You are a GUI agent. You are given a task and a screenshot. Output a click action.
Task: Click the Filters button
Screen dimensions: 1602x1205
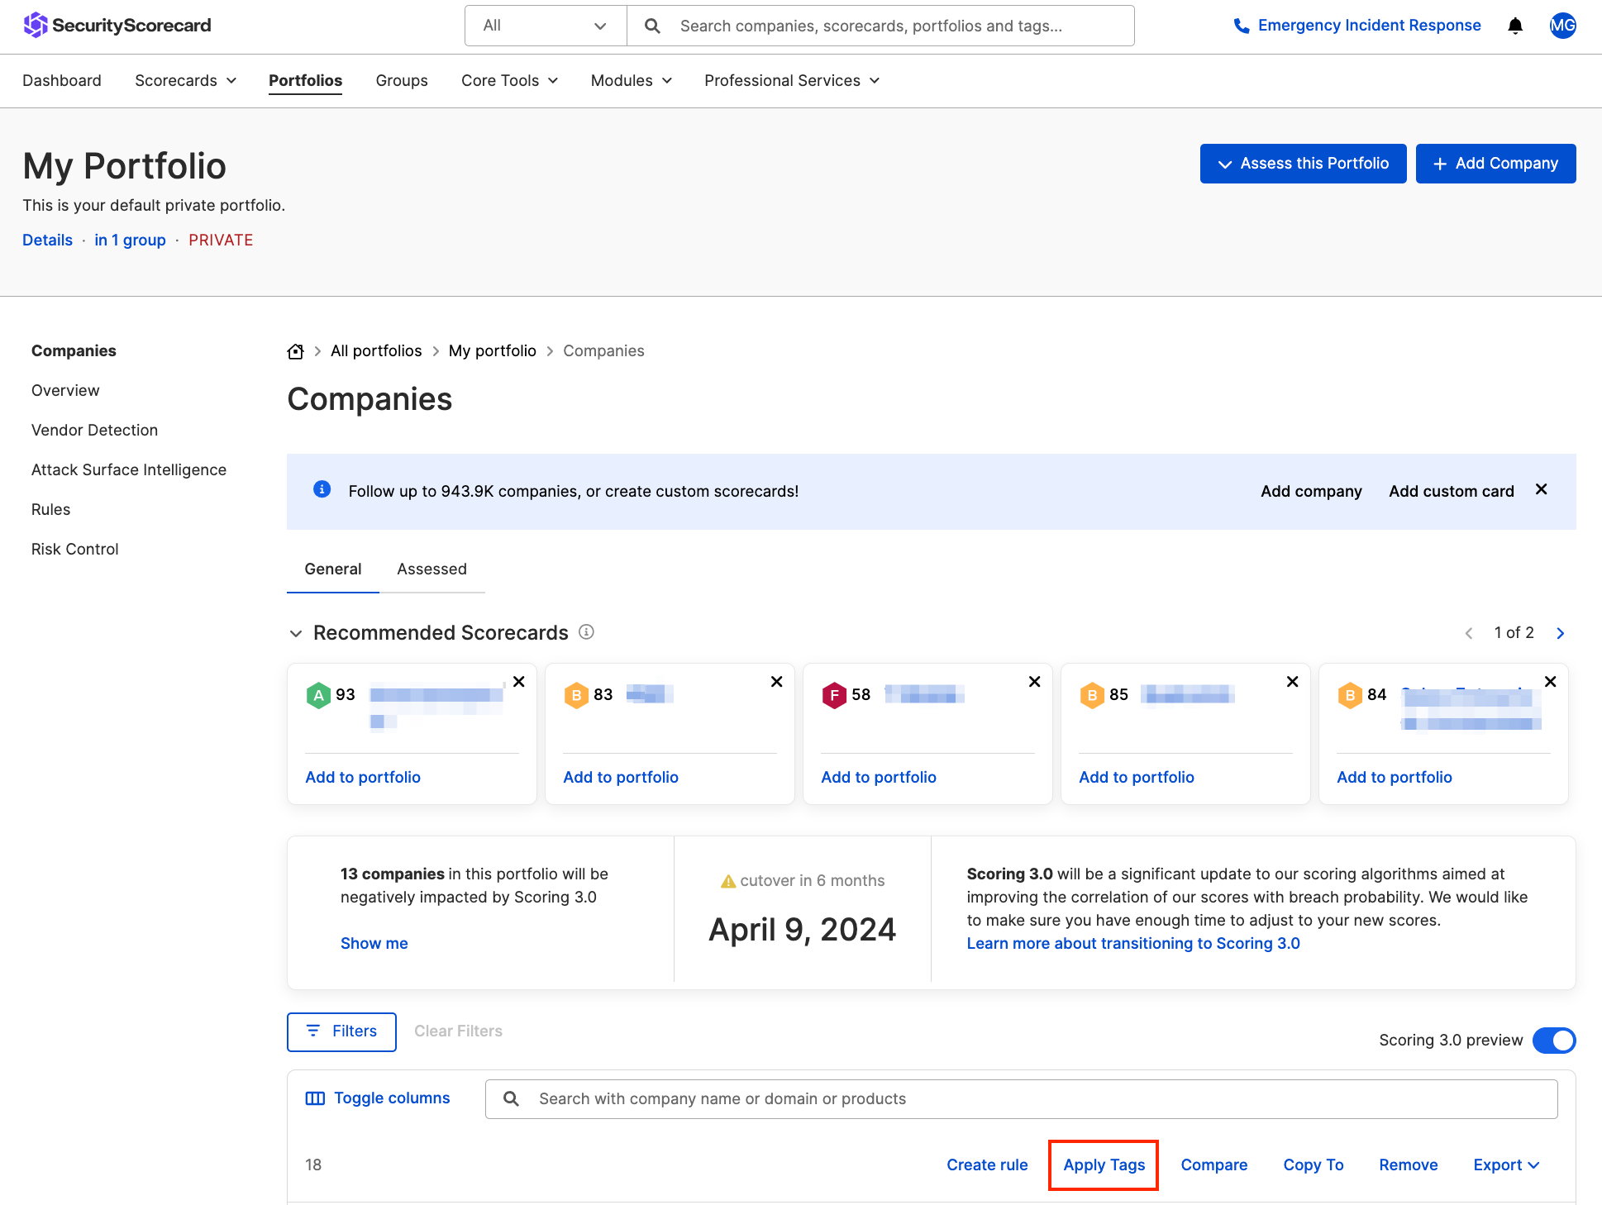341,1031
